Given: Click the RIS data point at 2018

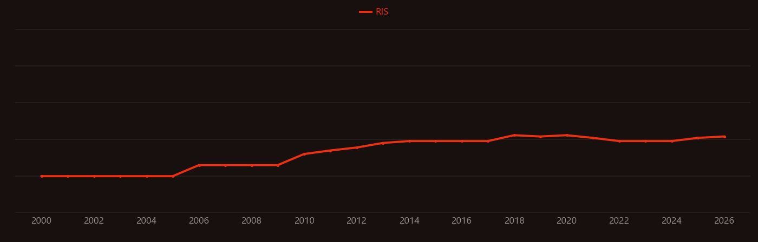Looking at the screenshot, I should point(514,135).
